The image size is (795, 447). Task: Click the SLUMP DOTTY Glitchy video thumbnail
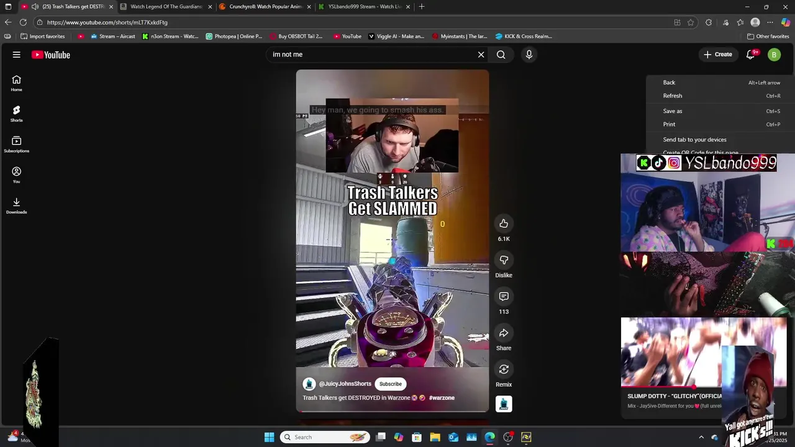[x=703, y=353]
